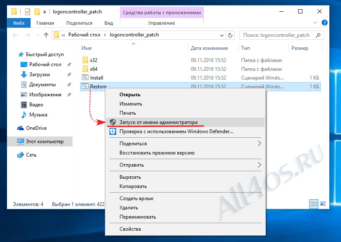Screen dimensions: 341x242
Task: Click the Properties checkmark icon in title bar
Action: [x=28, y=11]
